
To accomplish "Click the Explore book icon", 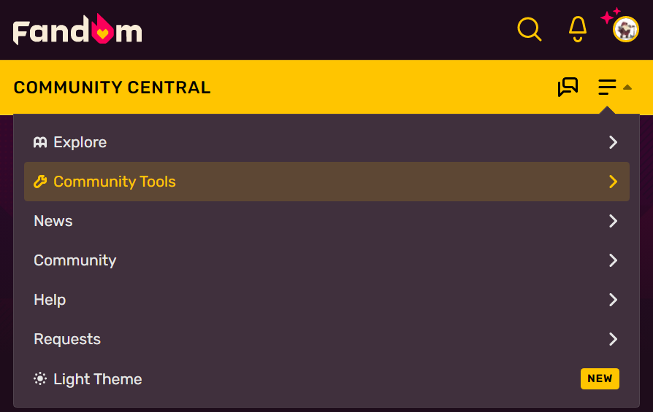I will tap(40, 143).
